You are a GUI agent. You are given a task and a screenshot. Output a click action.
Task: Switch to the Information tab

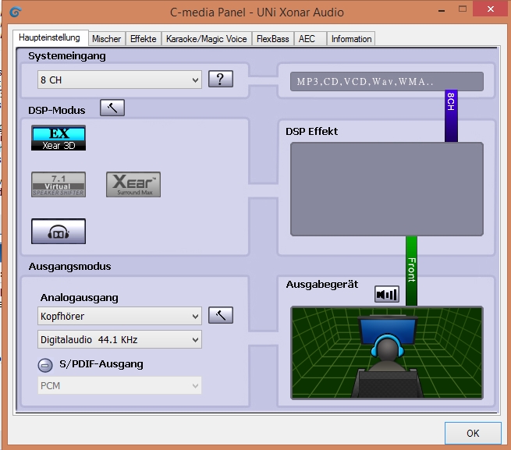pos(351,39)
